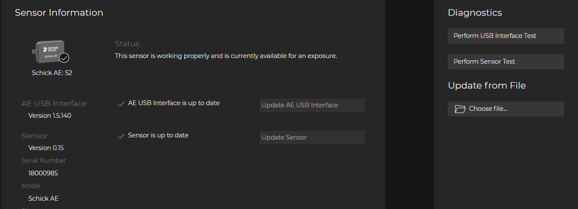
Task: Click the Version 1.5.140 text
Action: click(x=50, y=116)
